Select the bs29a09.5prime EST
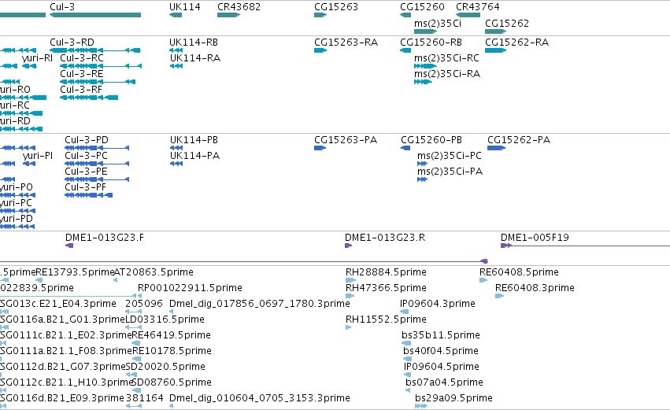The height and width of the screenshot is (410, 670). tap(421, 407)
